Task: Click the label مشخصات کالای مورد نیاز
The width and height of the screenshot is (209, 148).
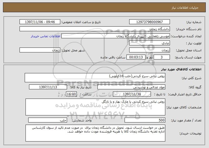Action: (x=184, y=107)
